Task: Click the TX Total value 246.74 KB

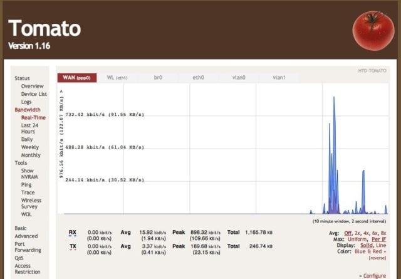Action: 261,246
